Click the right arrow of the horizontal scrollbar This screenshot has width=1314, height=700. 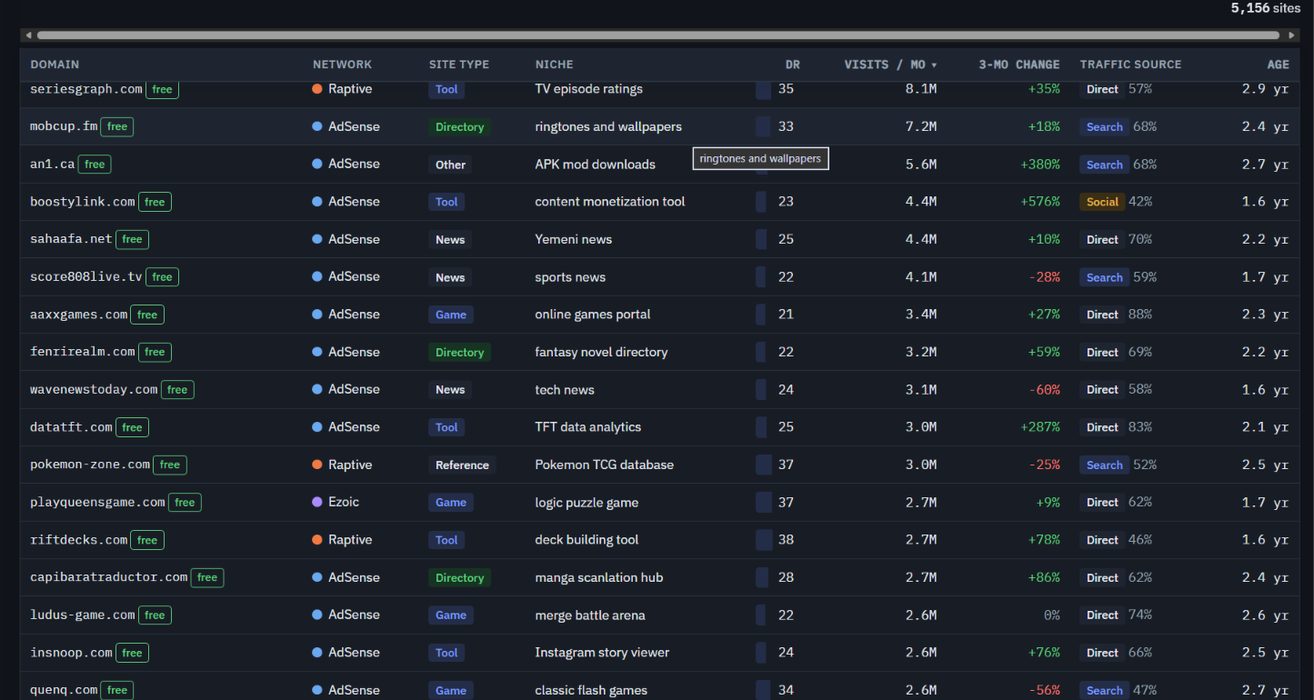point(1292,35)
